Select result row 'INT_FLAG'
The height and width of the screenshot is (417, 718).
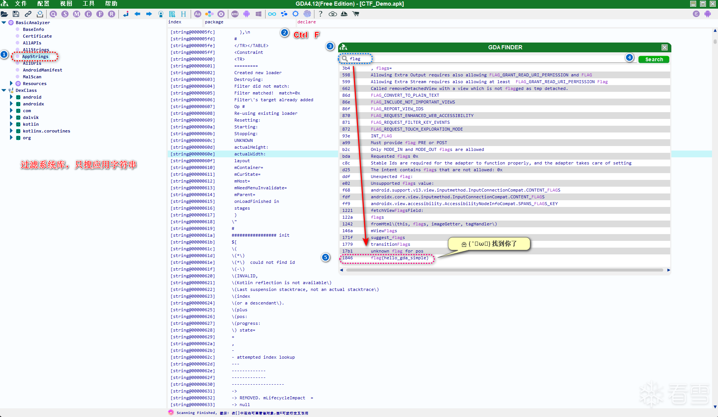(504, 136)
